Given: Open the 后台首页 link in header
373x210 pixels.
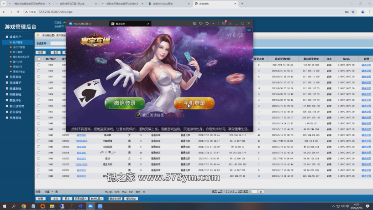Looking at the screenshot, I should (x=59, y=26).
